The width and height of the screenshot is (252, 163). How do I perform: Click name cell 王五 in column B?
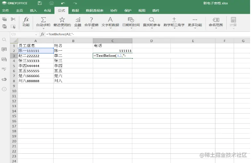[x=73, y=71]
